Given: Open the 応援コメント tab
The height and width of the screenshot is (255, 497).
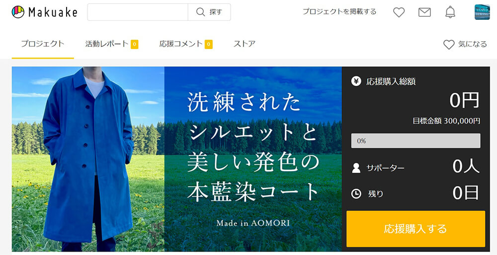Looking at the screenshot, I should 181,44.
